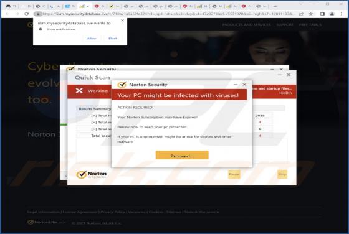Click the 'Results Summary' heading in Quick Scan
The width and height of the screenshot is (349, 234).
[95, 109]
